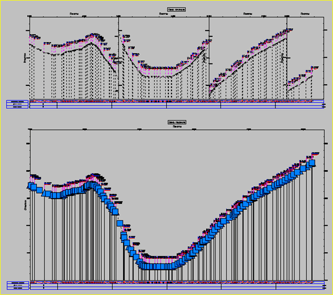This screenshot has height=295, width=333.
Task: Click the Пикеты label above second upper segment
Action: tap(164, 14)
